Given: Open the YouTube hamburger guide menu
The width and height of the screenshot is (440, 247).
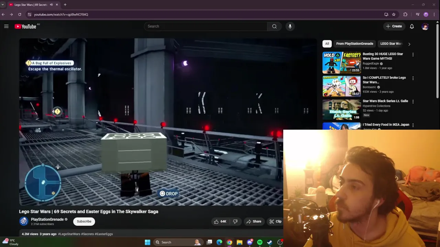Looking at the screenshot, I should tap(6, 26).
